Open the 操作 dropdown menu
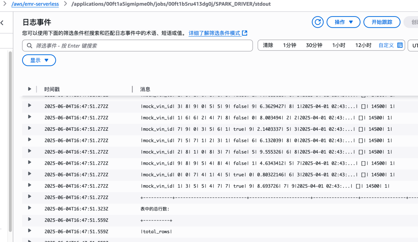The image size is (418, 242). (x=343, y=22)
